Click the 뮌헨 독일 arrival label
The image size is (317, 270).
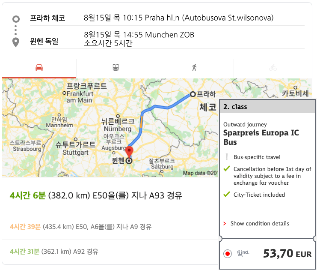pyautogui.click(x=44, y=41)
